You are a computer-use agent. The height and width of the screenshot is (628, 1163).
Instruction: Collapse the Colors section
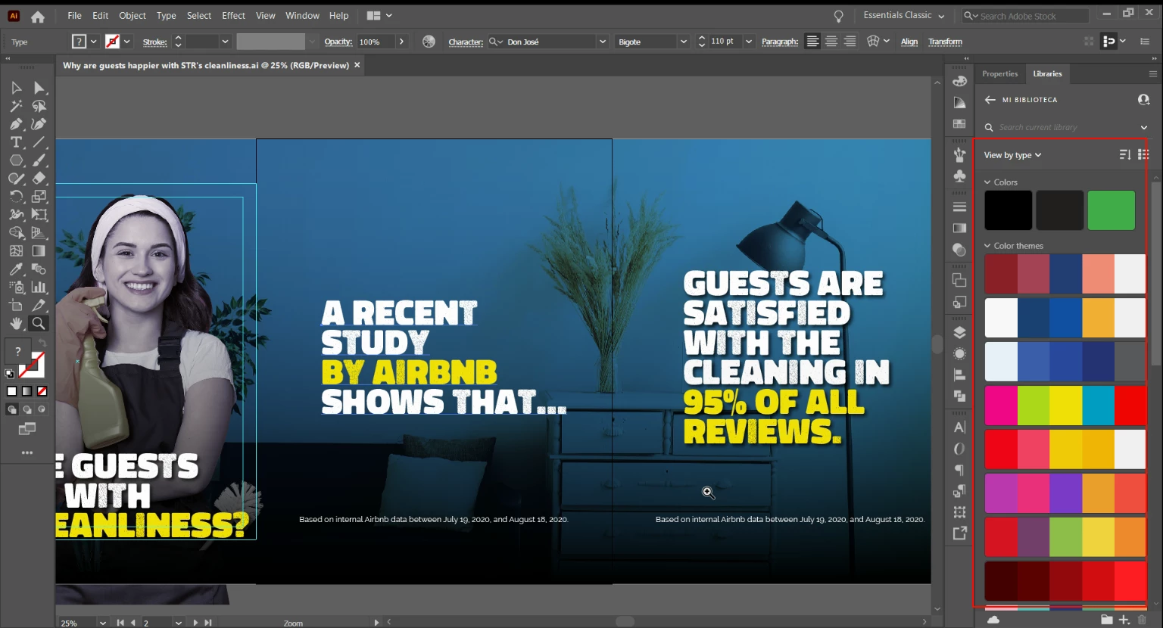click(987, 182)
